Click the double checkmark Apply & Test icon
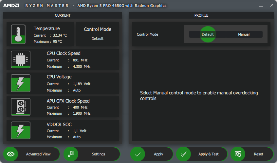Screen dimensions: 277x163 click(x=184, y=154)
